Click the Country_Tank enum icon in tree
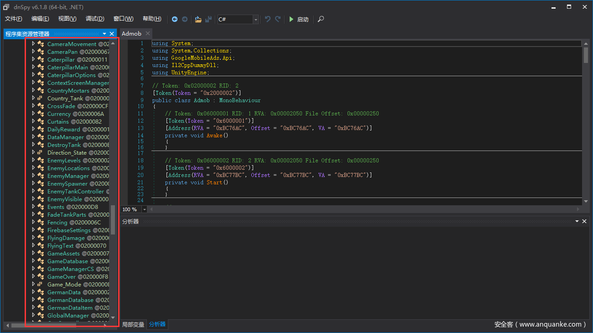Image resolution: width=593 pixels, height=333 pixels. pos(41,99)
